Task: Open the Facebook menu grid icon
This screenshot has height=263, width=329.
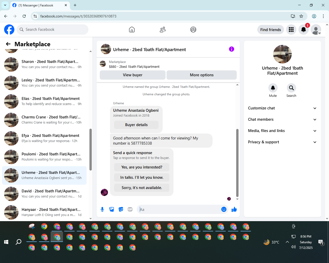Action: coord(291,30)
